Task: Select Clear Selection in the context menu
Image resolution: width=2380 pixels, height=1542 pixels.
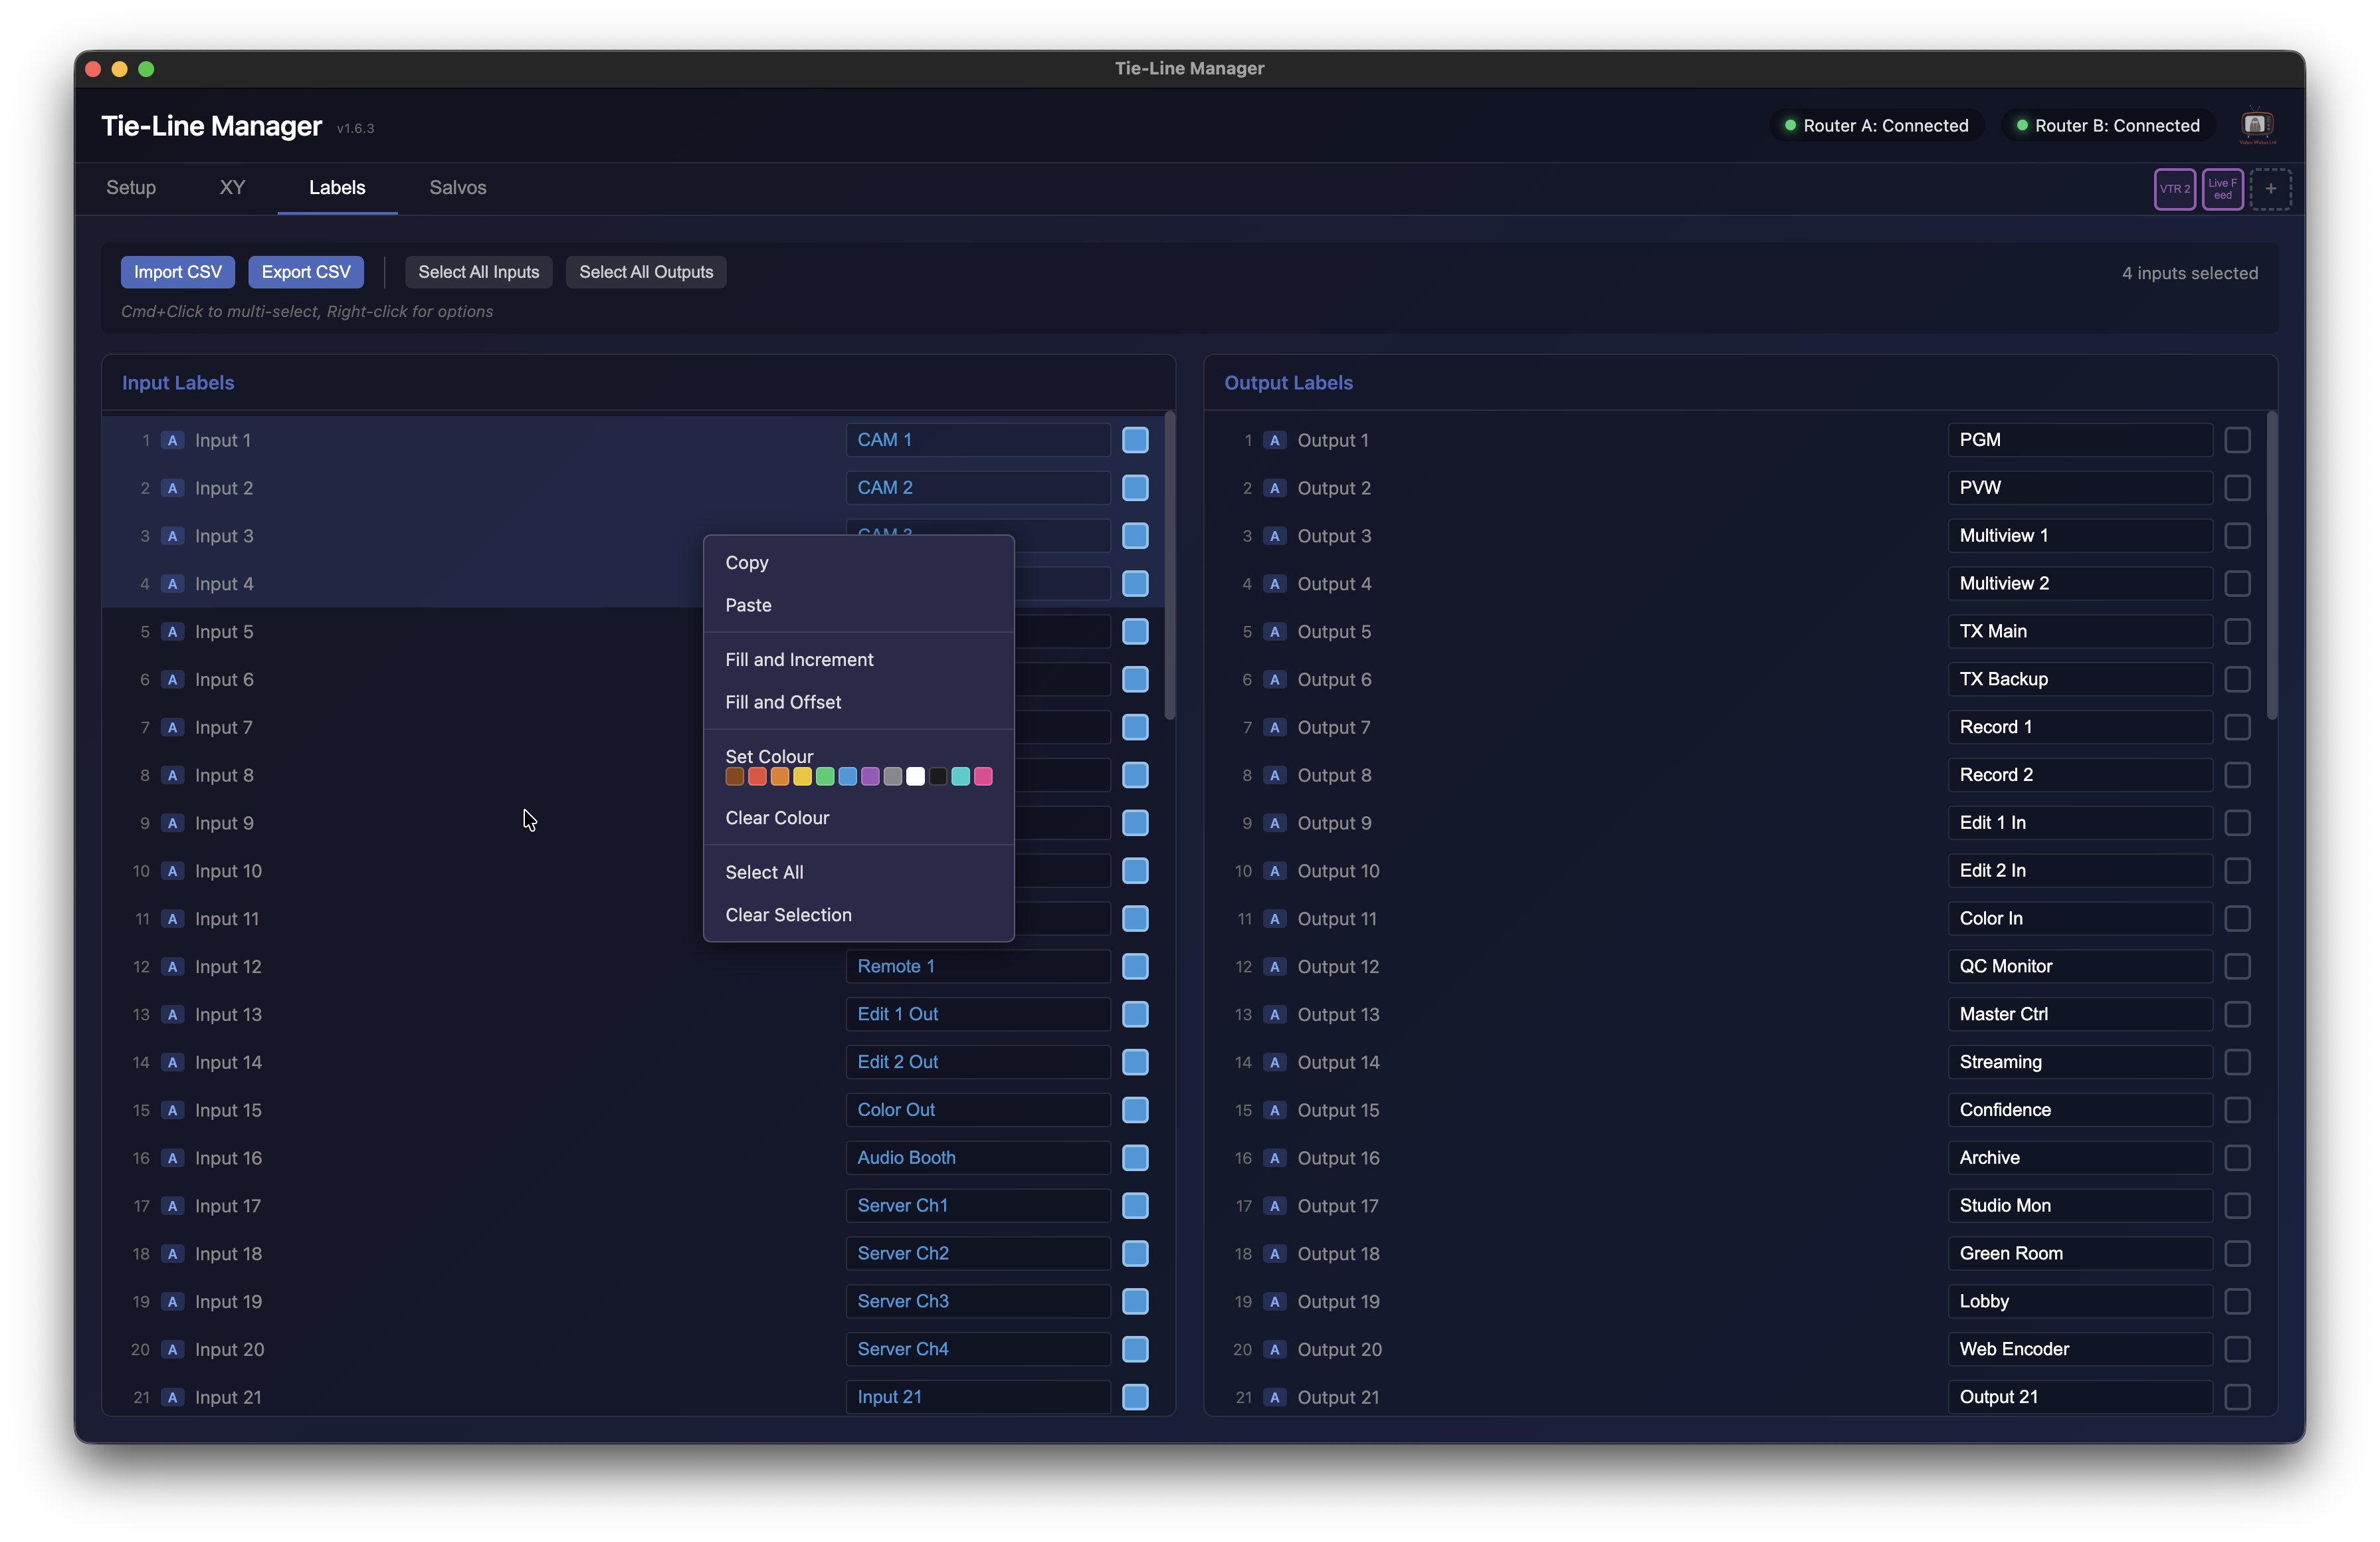Action: click(x=789, y=915)
